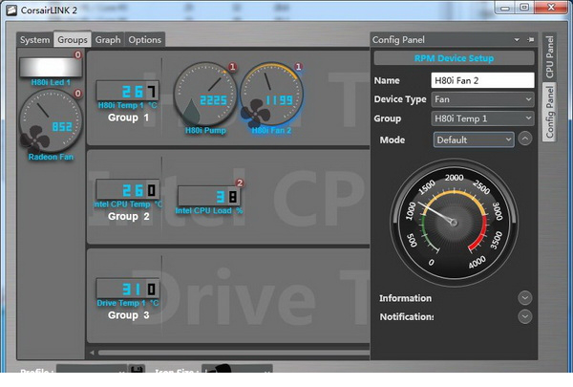Click the Intel CPU Temp readout

point(128,189)
